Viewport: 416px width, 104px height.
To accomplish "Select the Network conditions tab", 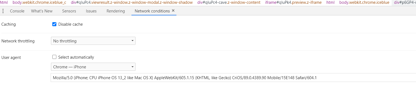I will click(152, 11).
